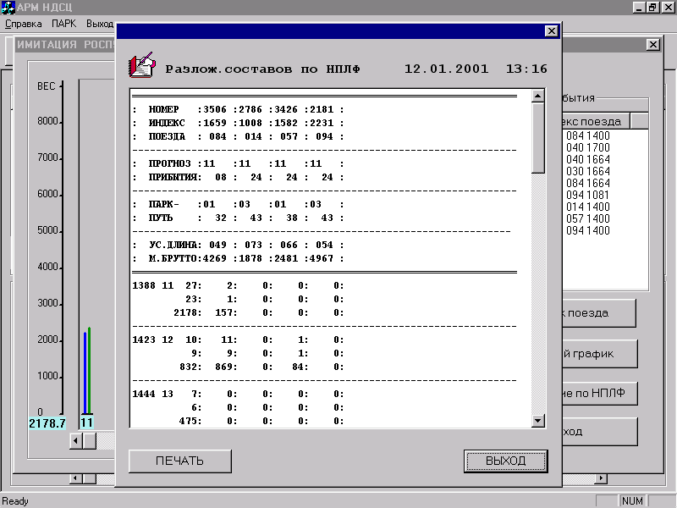The width and height of the screenshot is (677, 508).
Task: Click the ПЕЧАТЬ button
Action: tap(180, 461)
